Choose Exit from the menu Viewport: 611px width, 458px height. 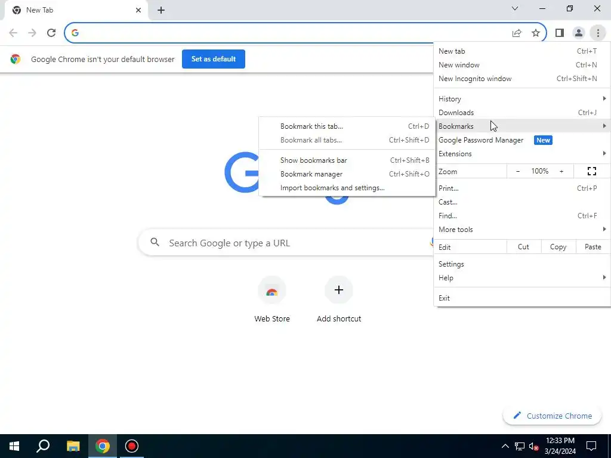pos(522,298)
